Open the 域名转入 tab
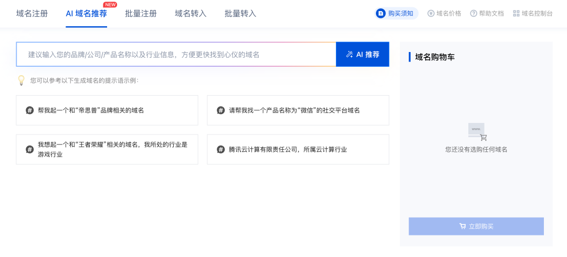 click(x=191, y=14)
